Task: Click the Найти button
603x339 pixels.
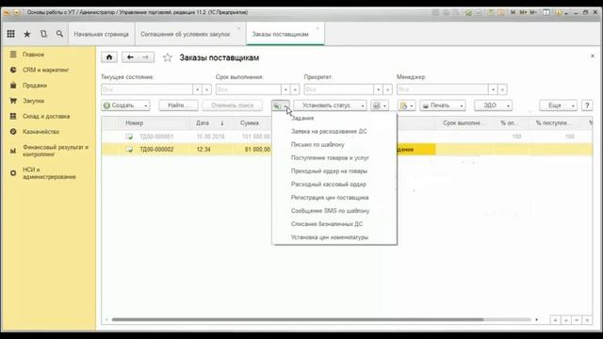Action: tap(178, 105)
